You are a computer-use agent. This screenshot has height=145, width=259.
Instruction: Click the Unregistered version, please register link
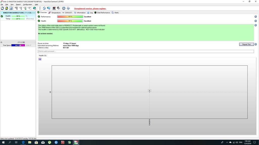[90, 9]
